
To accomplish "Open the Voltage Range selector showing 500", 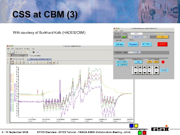I will (x=138, y=62).
